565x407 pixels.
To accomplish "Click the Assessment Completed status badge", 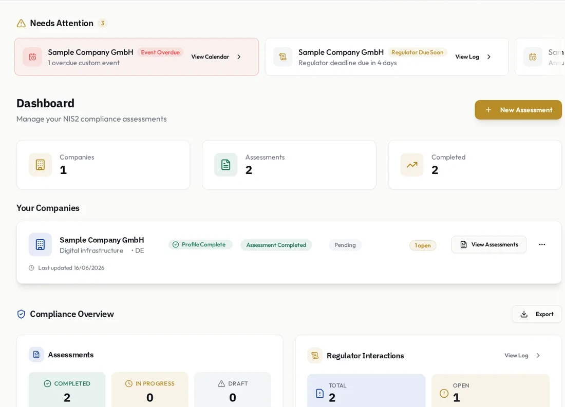I will (x=276, y=245).
